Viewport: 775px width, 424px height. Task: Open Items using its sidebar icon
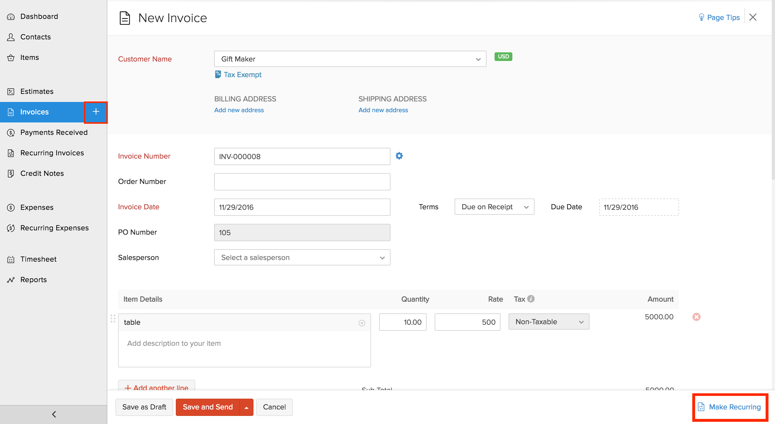click(11, 57)
